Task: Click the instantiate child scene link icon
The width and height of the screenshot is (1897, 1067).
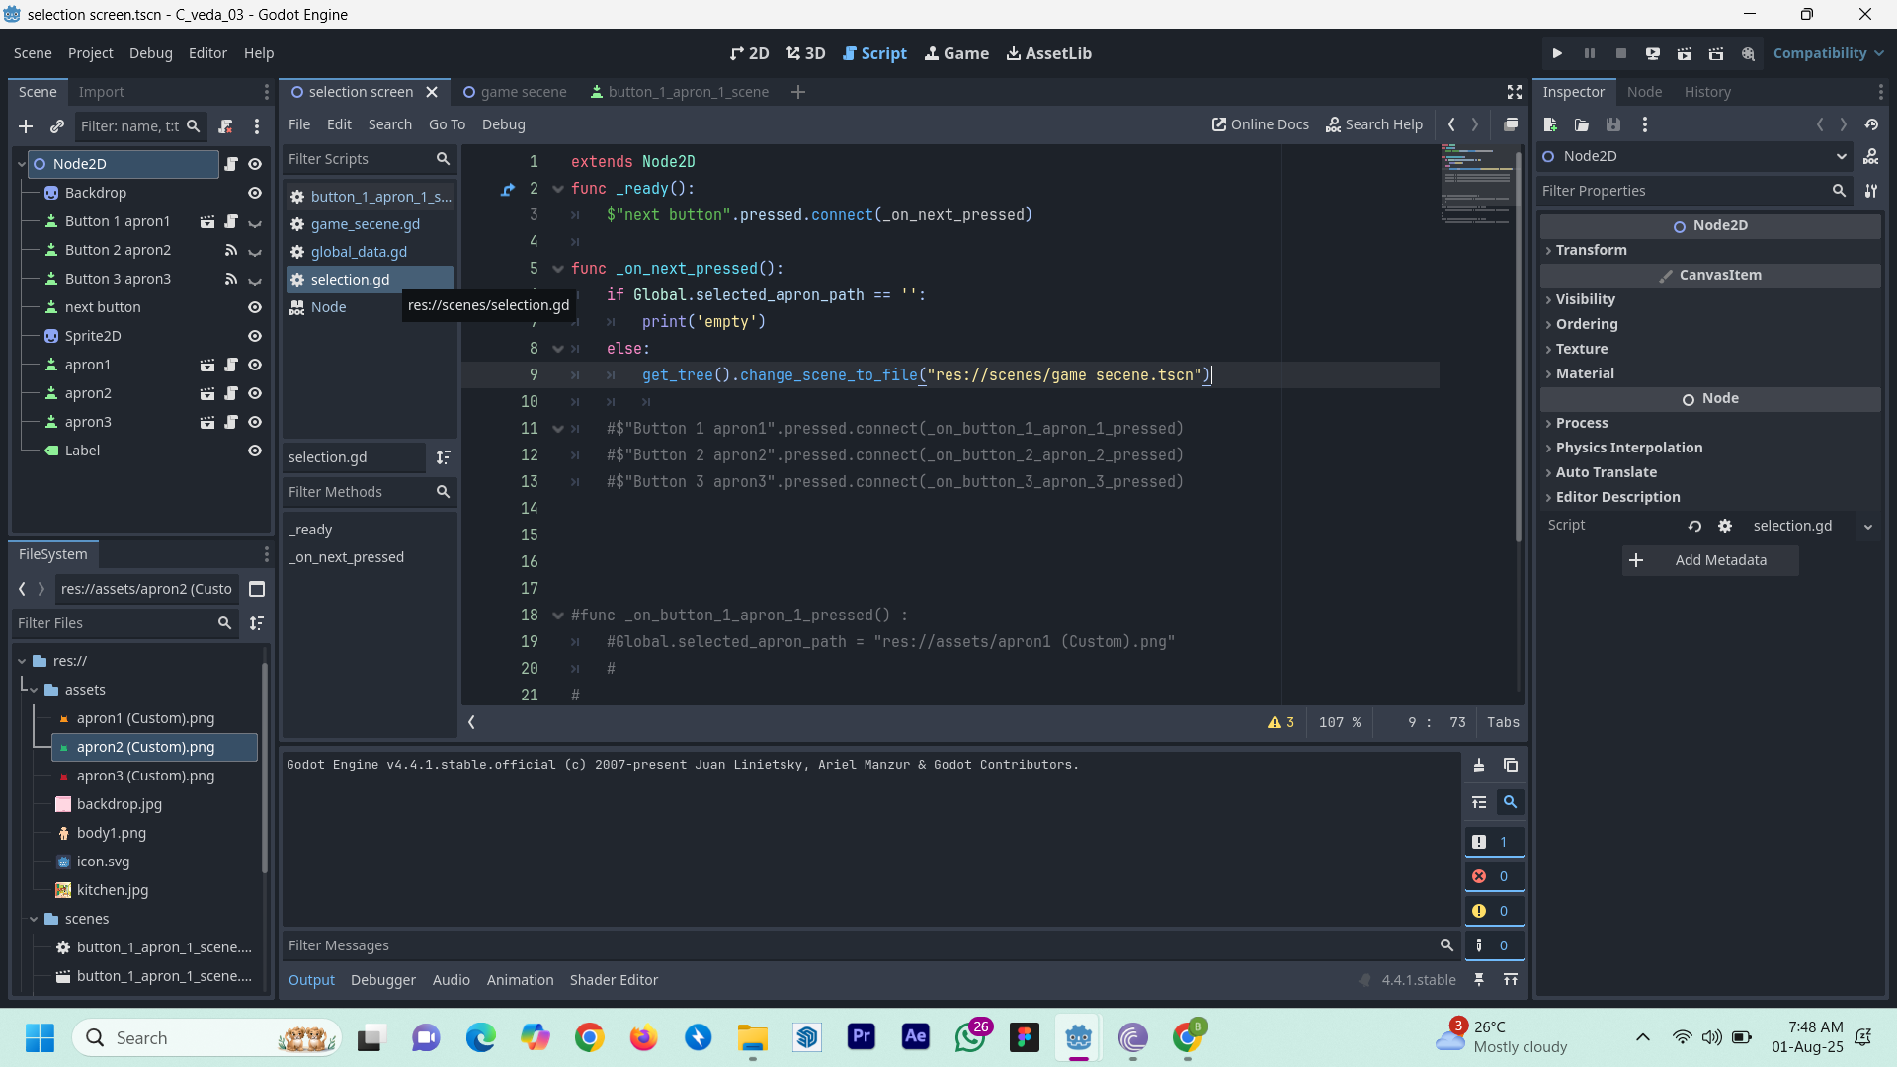Action: 57,126
